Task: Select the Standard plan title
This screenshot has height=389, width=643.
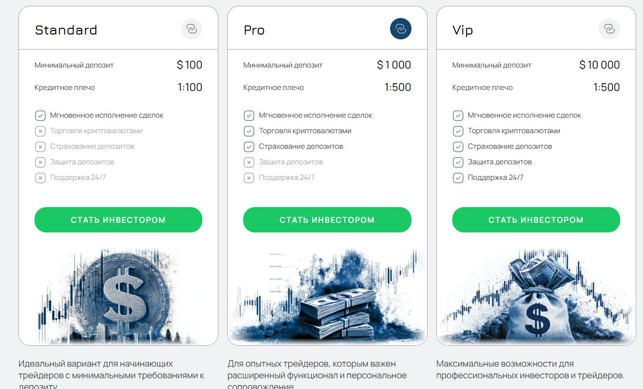Action: (x=66, y=30)
